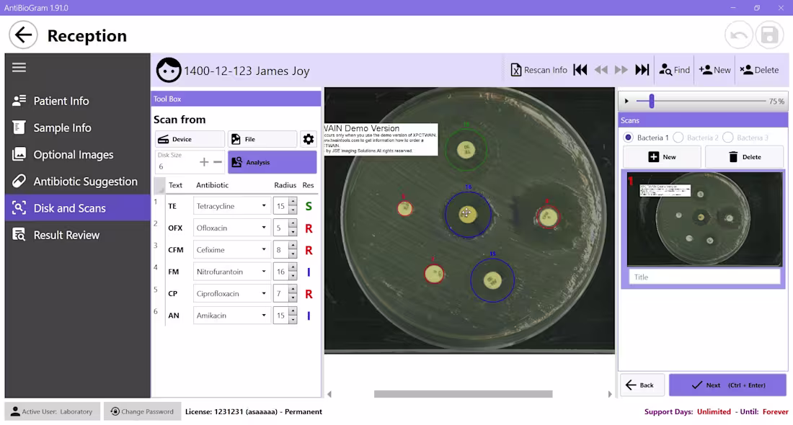
Task: Jump to the last record with skip-forward arrows
Action: pos(642,69)
